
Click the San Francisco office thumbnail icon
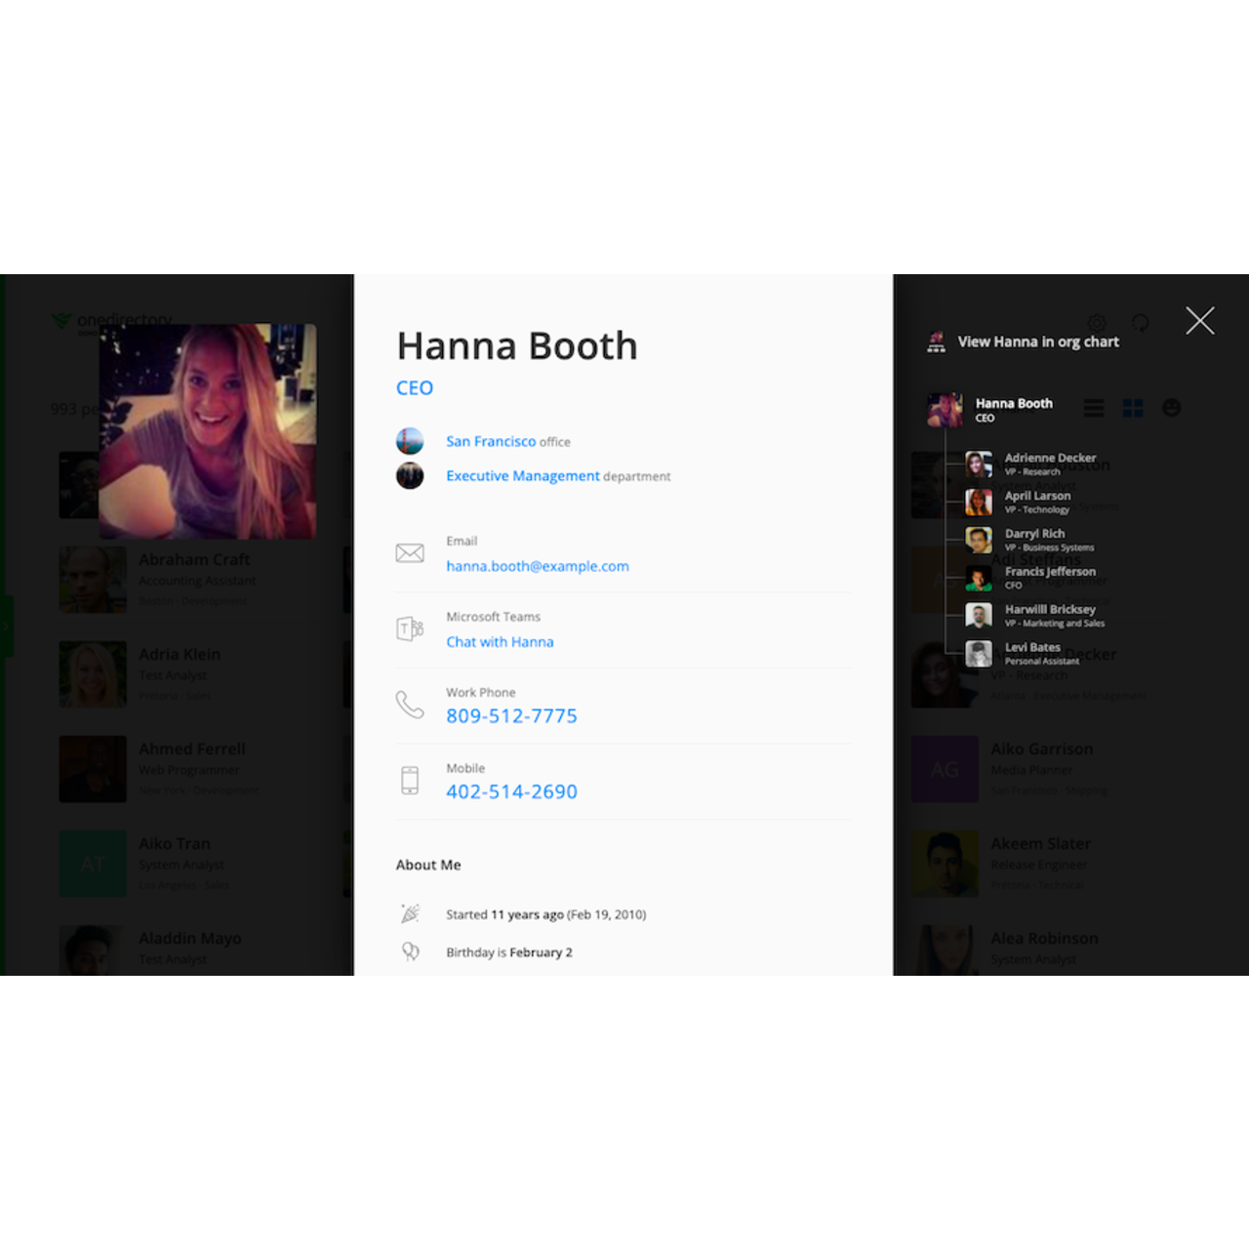tap(410, 441)
